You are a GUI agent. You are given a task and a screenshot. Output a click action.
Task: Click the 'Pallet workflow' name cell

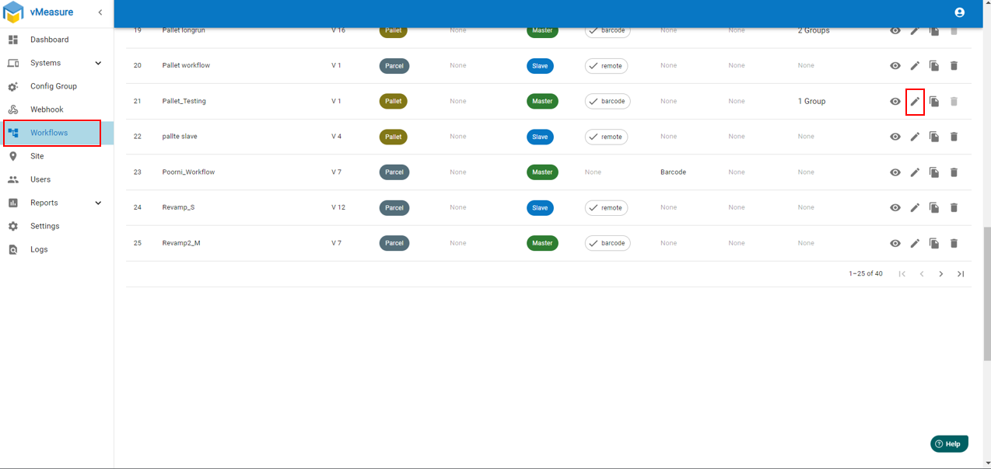click(x=186, y=65)
